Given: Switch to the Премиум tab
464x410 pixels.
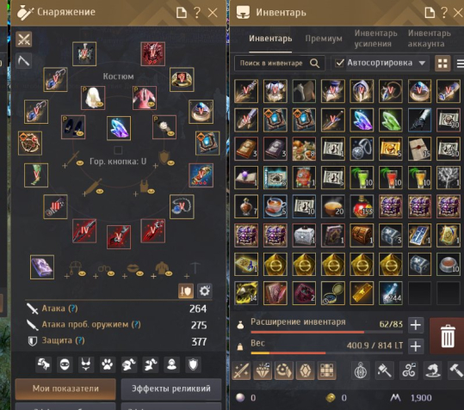Looking at the screenshot, I should [324, 39].
